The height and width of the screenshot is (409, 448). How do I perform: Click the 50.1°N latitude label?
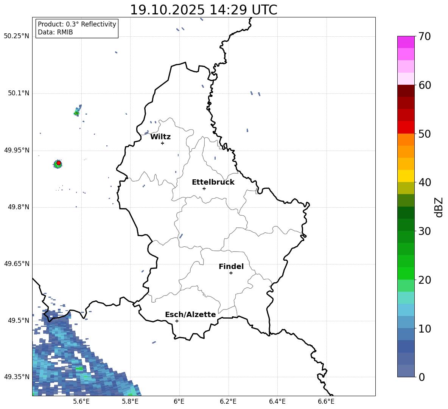[19, 93]
